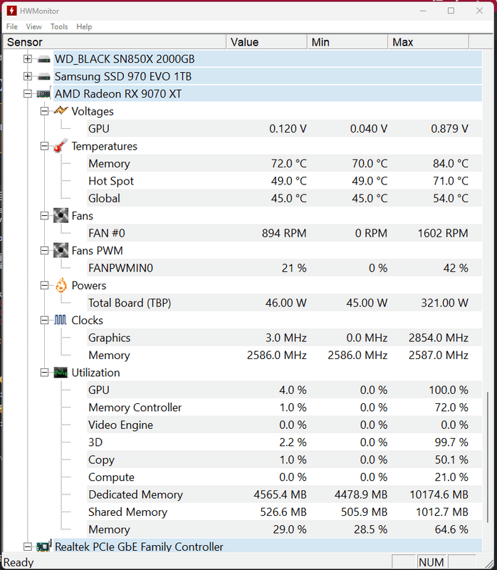Click the HWMonitor lightning bolt app icon

(x=11, y=11)
